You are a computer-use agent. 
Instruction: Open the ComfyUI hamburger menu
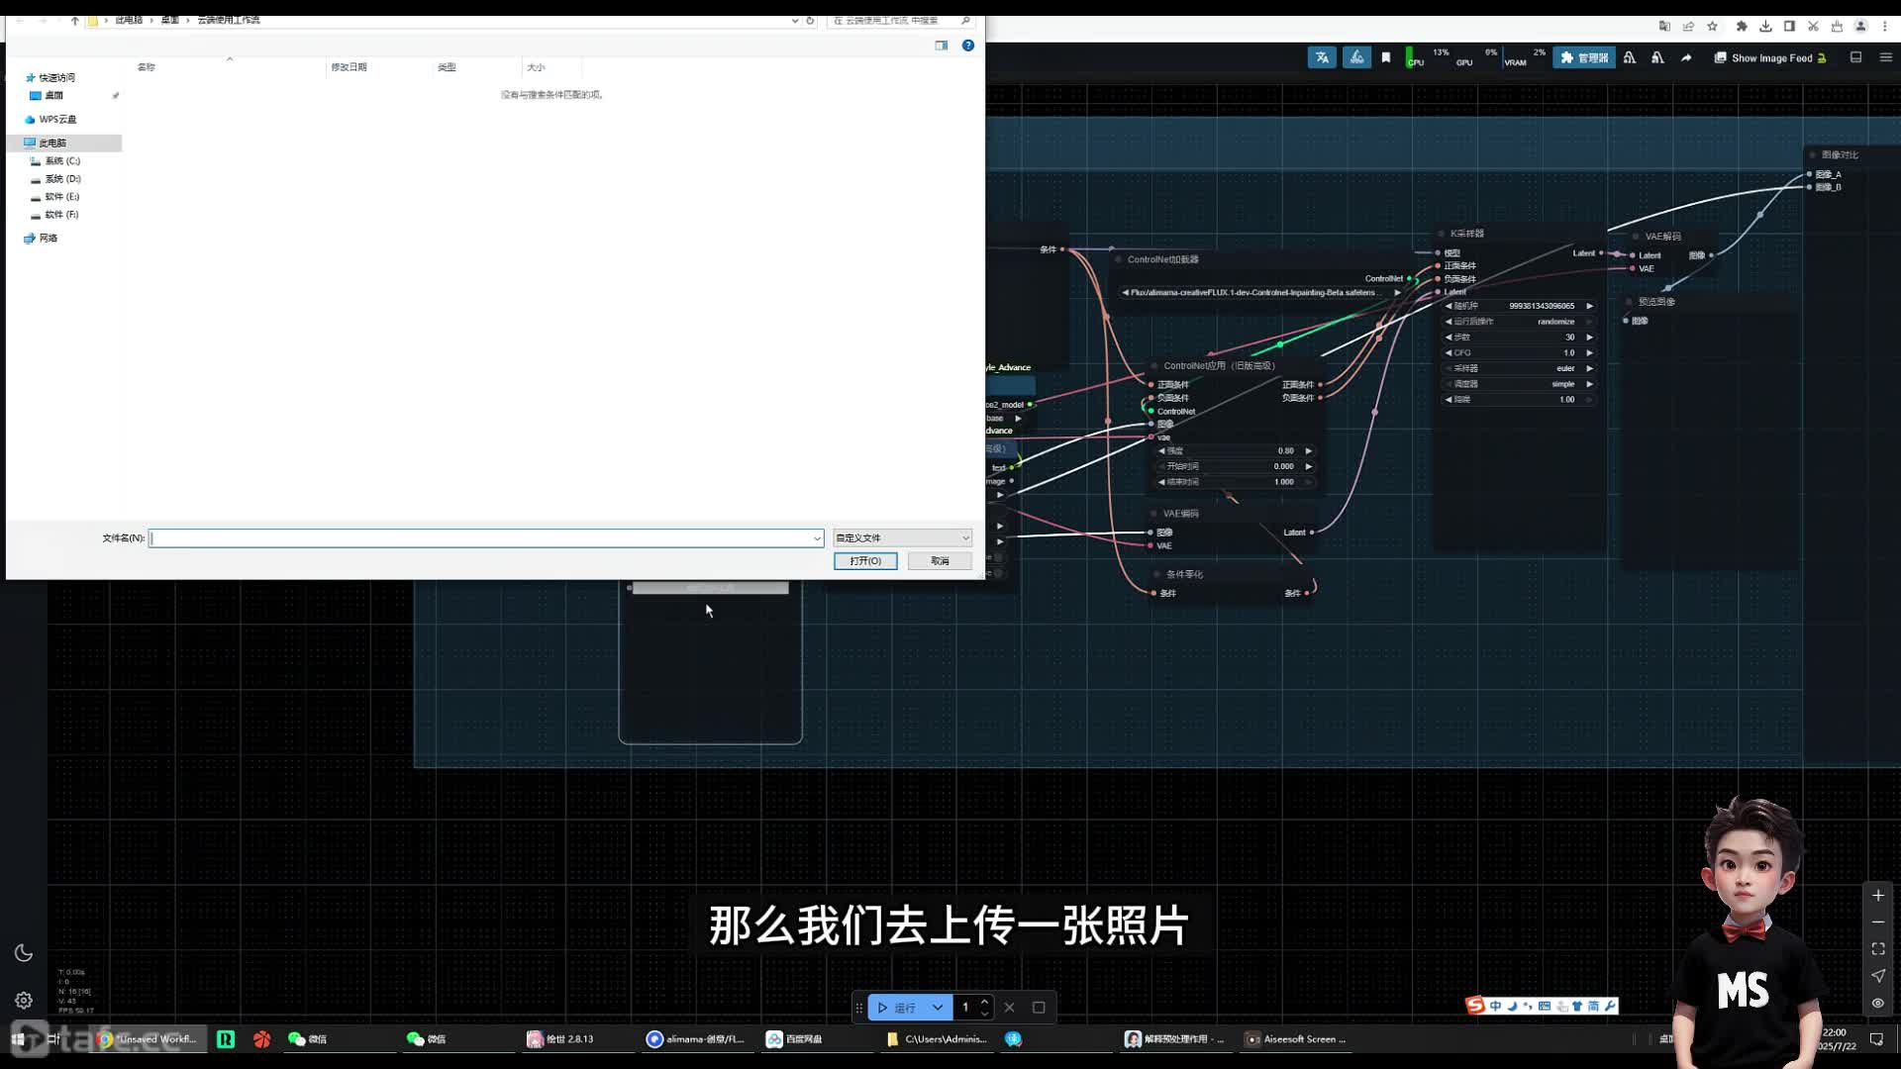point(1885,57)
